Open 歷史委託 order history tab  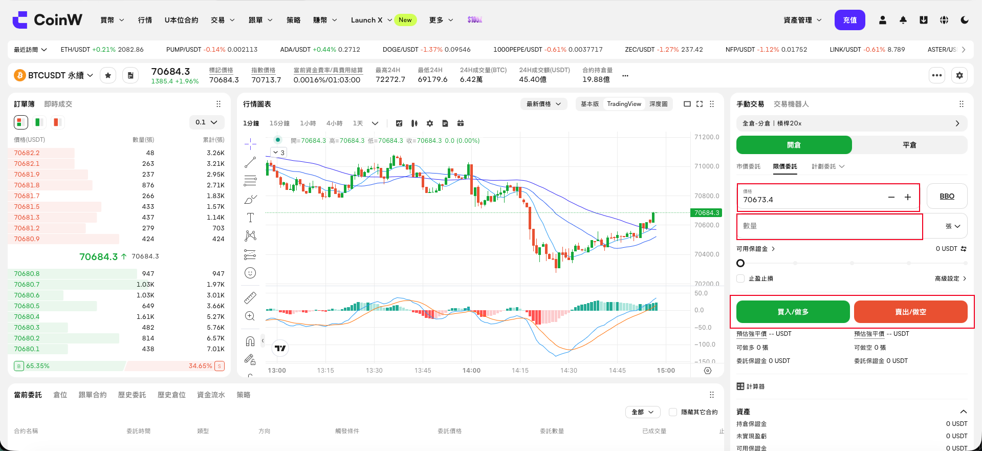(132, 395)
